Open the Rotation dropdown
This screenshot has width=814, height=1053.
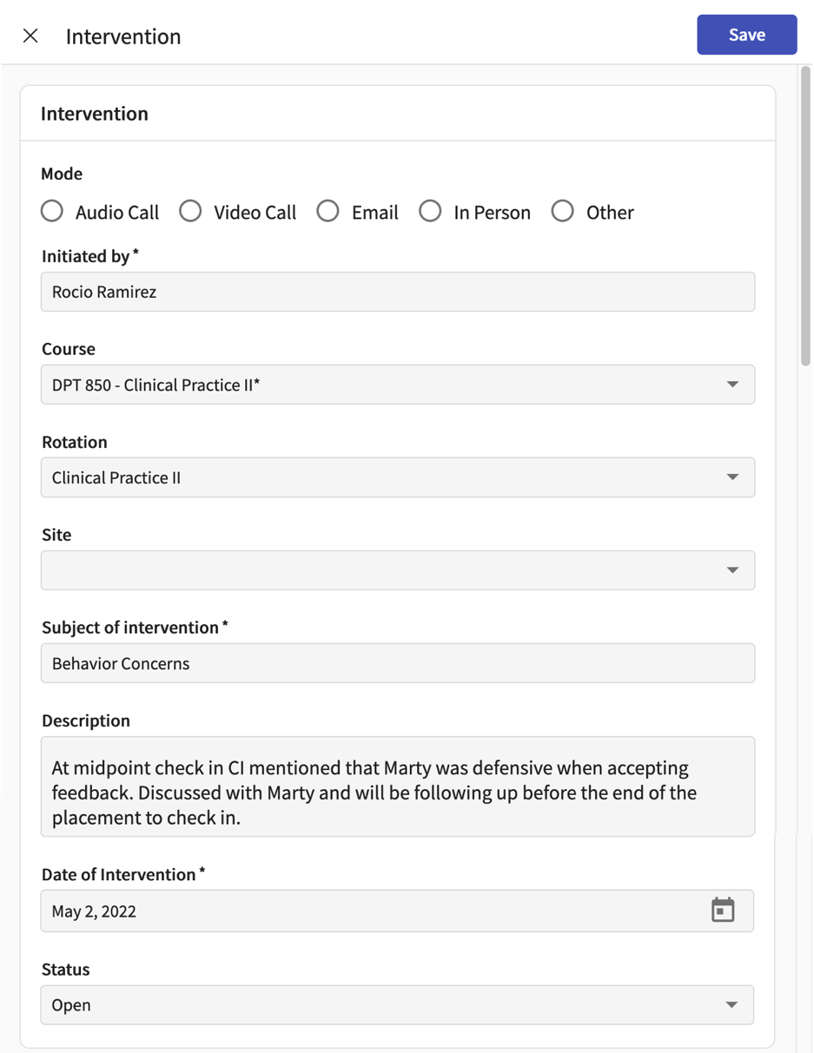(732, 477)
